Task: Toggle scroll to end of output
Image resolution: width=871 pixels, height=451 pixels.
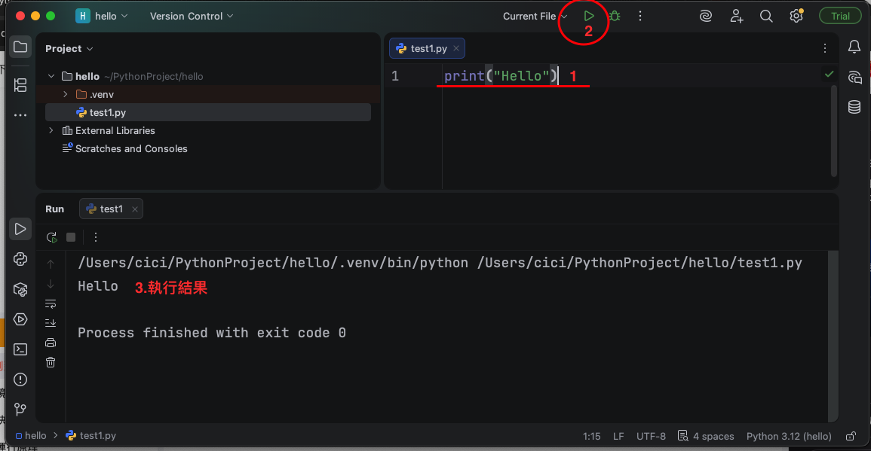Action: 51,323
